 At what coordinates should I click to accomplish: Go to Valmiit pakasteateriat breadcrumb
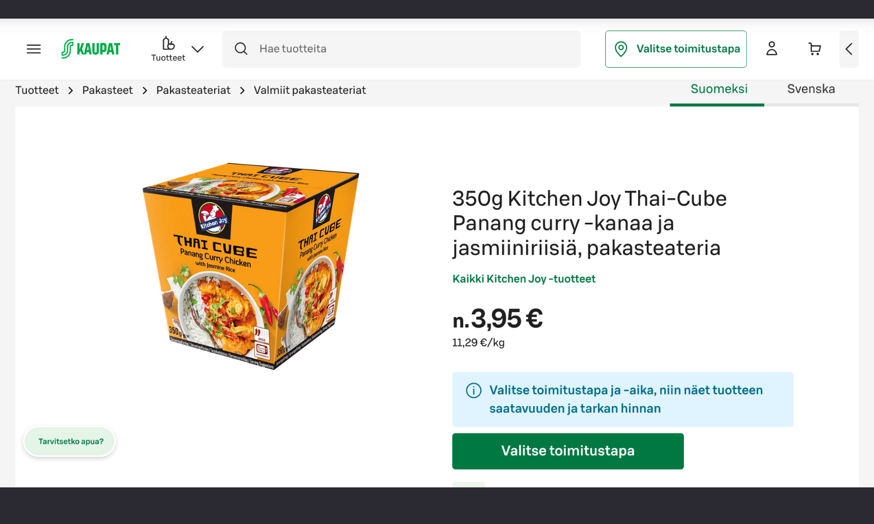pyautogui.click(x=310, y=91)
